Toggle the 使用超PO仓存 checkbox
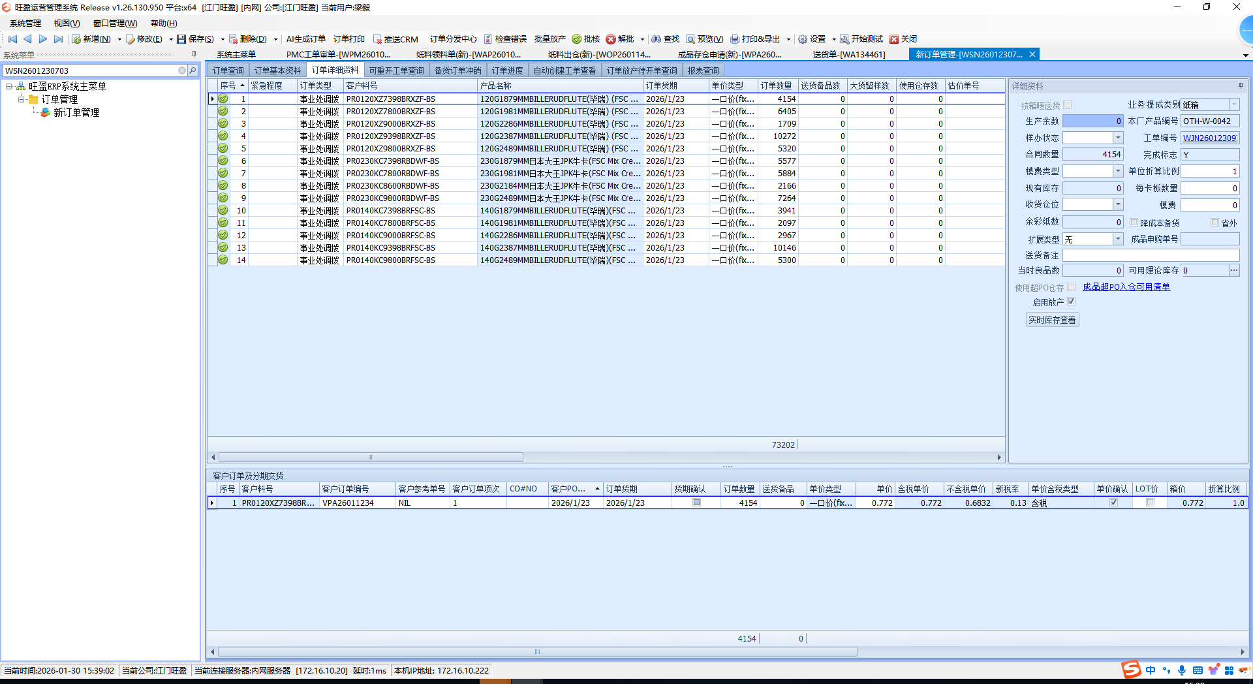This screenshot has width=1253, height=684. point(1071,287)
